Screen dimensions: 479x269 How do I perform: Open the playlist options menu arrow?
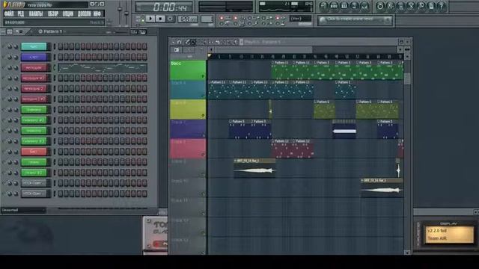click(x=173, y=42)
